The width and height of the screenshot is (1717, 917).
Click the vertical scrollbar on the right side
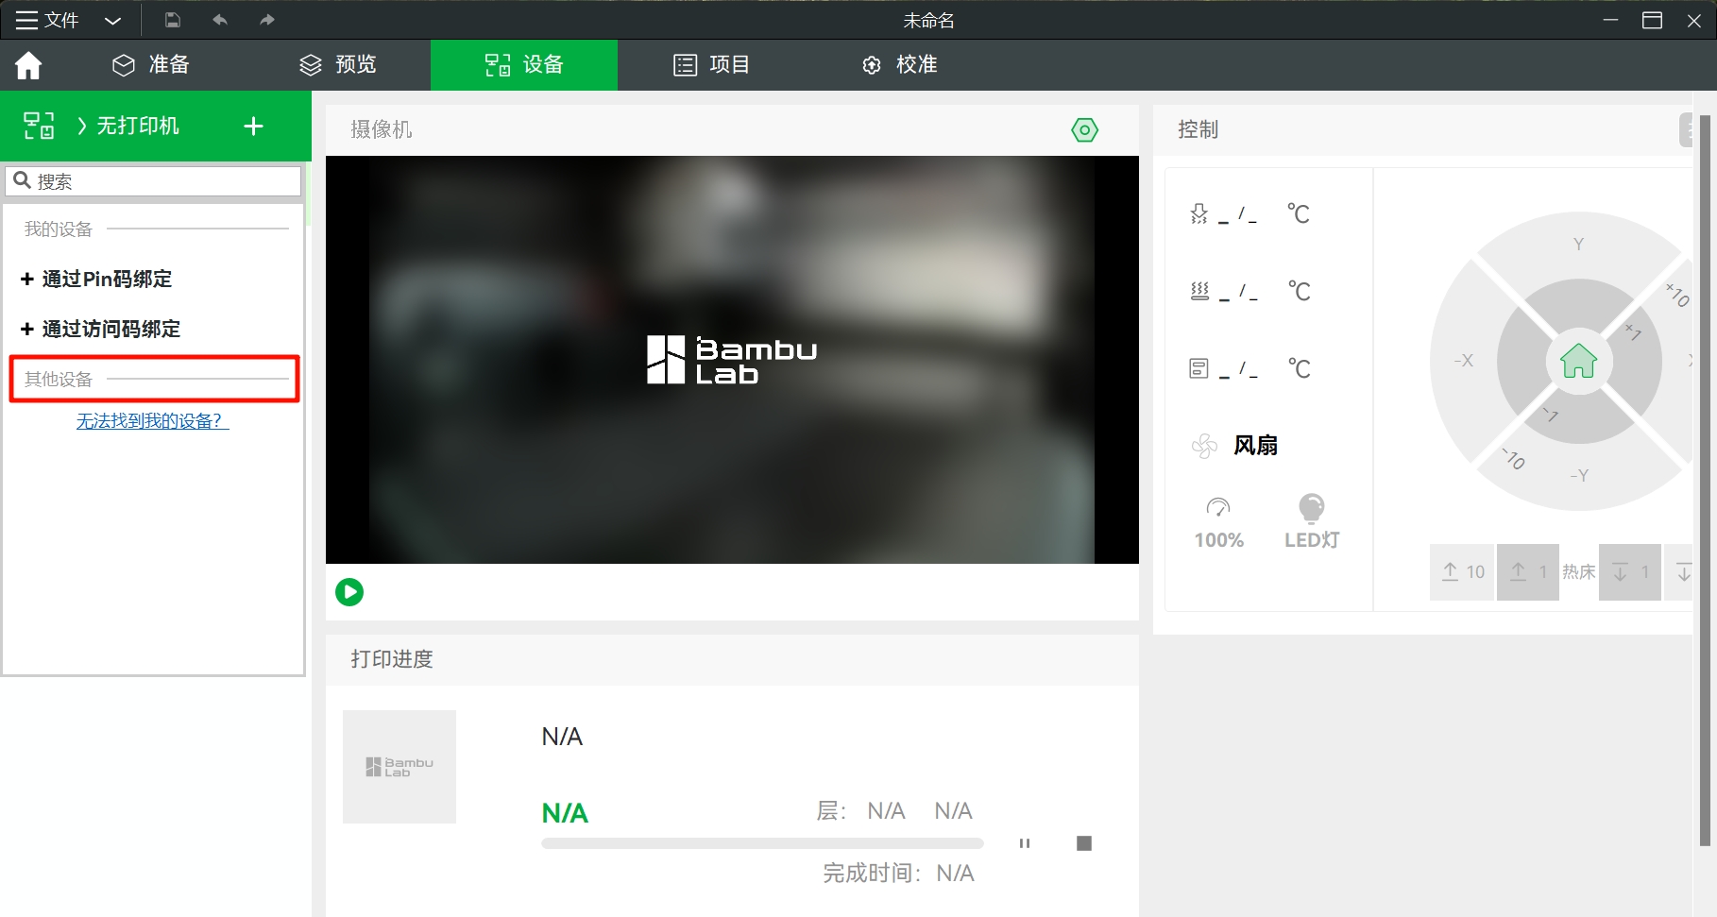point(1705,482)
